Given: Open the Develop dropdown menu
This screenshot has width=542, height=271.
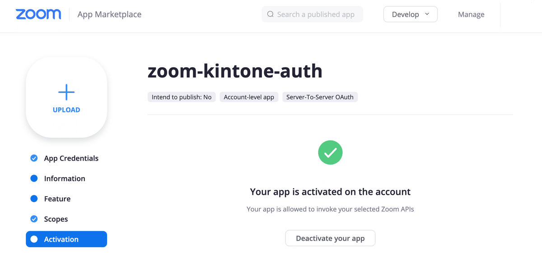Looking at the screenshot, I should pos(405,14).
